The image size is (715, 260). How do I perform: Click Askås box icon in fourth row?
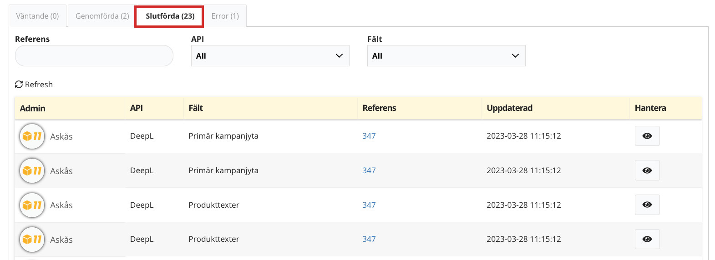32,239
